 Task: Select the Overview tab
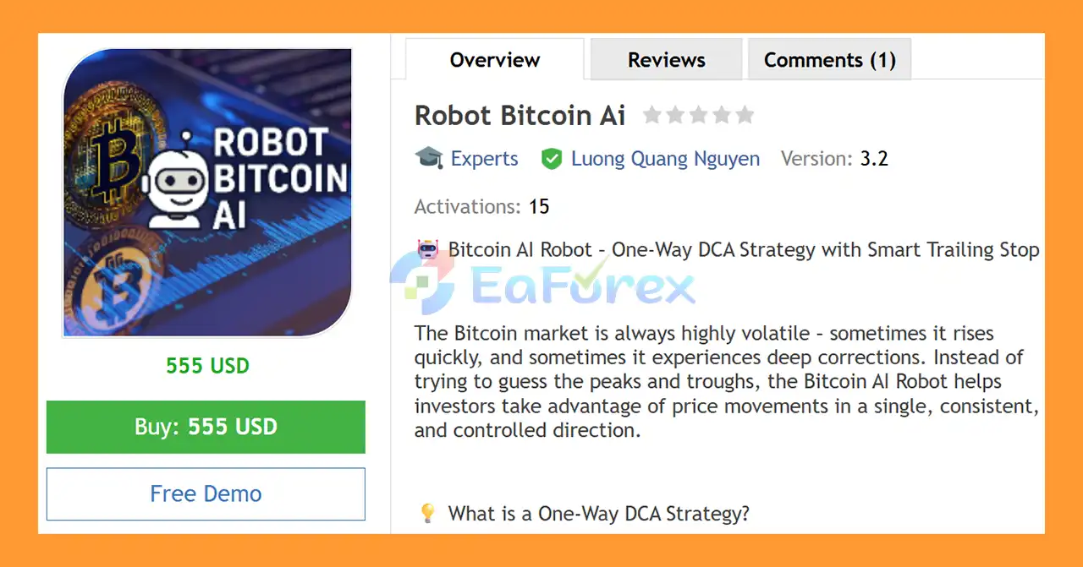click(494, 59)
